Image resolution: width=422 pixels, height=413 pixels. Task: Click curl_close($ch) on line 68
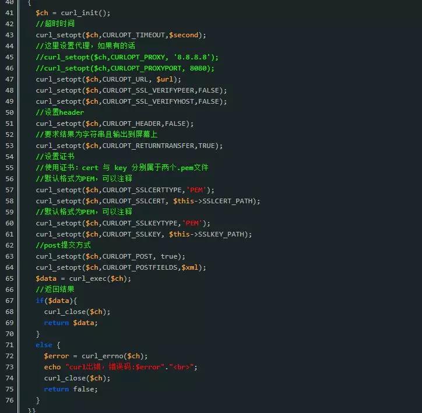coord(77,312)
